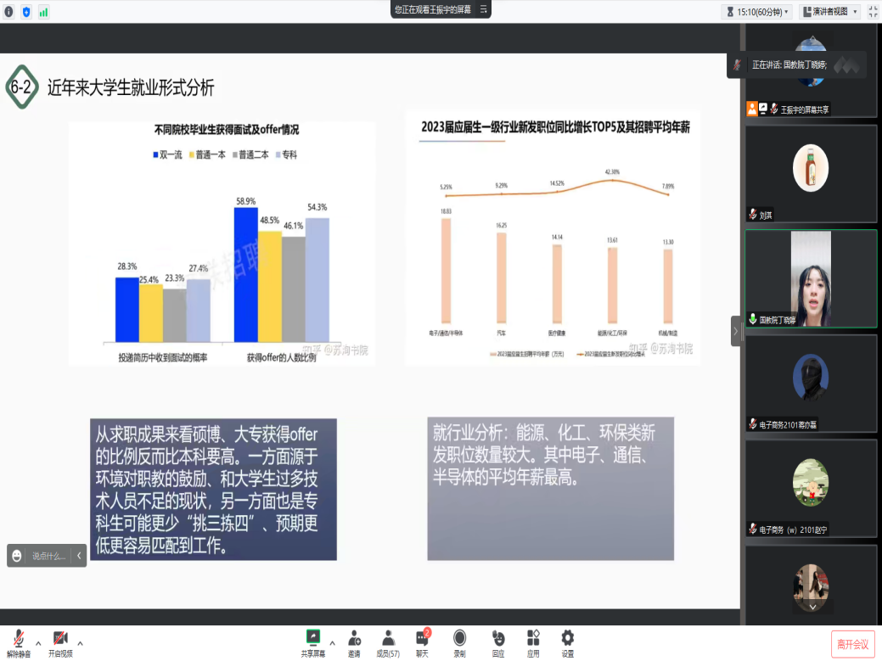Open the meeting timer dropdown
Image resolution: width=882 pixels, height=661 pixels.
(x=756, y=12)
